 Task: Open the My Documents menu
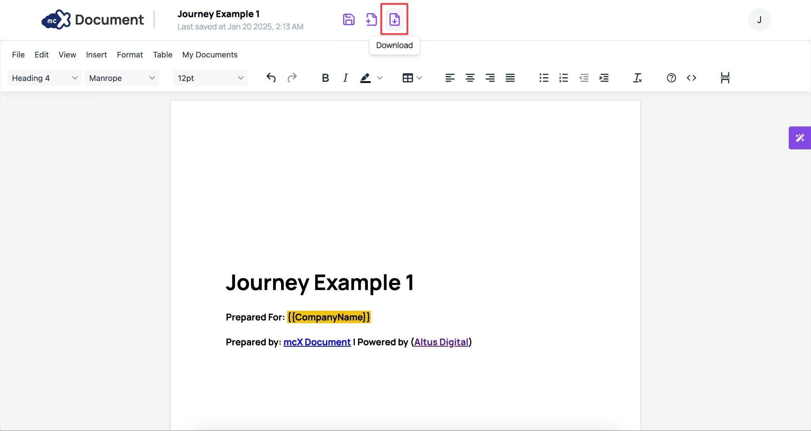pos(210,55)
